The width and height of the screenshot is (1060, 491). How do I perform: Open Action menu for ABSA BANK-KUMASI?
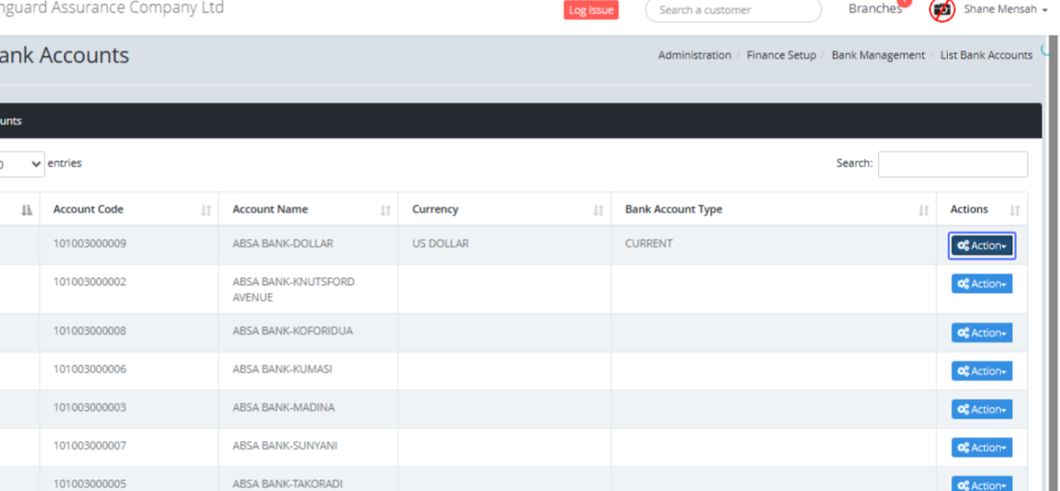(981, 371)
